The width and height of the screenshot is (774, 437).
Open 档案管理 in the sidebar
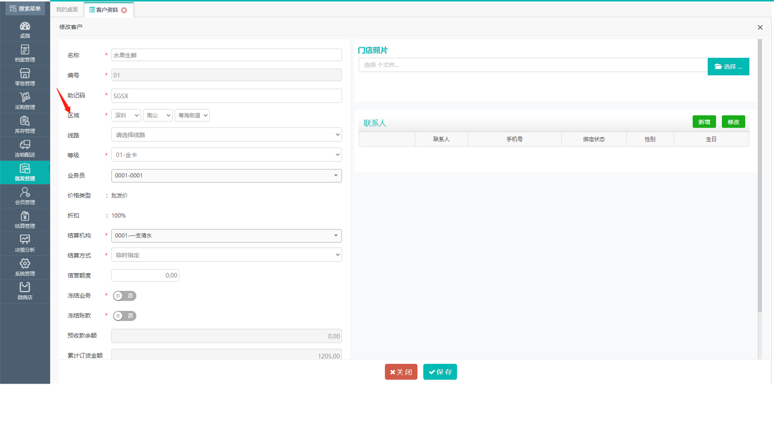pos(25,54)
